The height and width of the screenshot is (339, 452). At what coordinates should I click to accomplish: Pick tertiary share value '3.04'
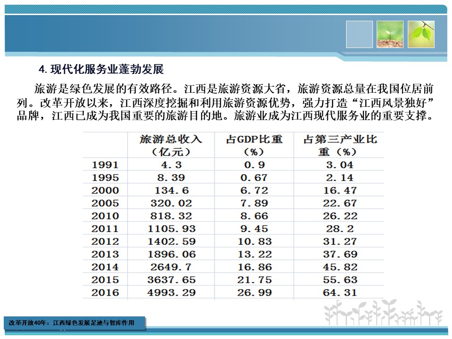click(x=340, y=165)
